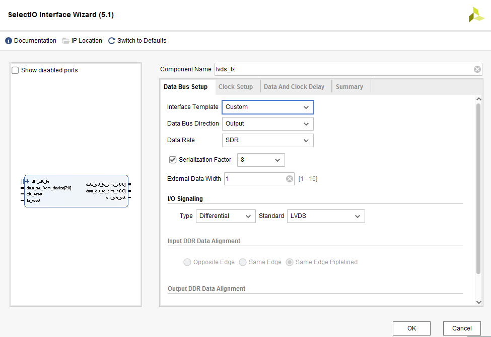Select the Opposite Edge radio button
The width and height of the screenshot is (491, 337).
coord(187,262)
